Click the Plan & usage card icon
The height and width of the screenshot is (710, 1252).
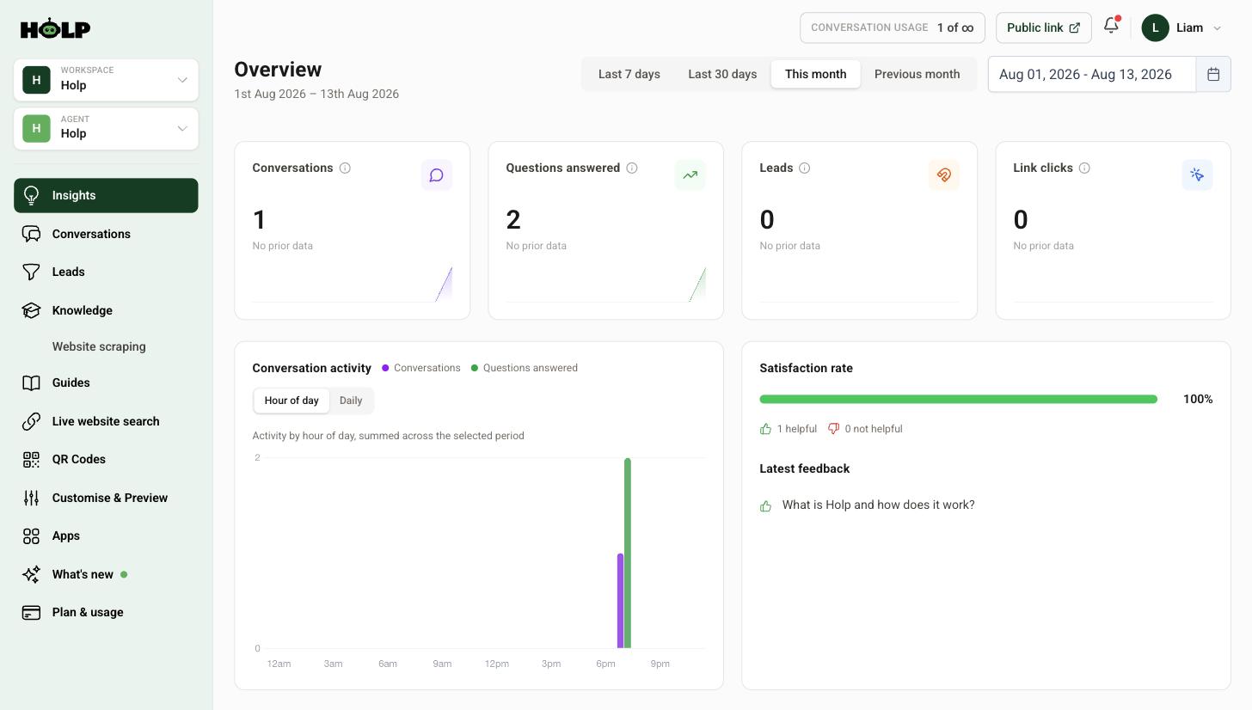click(32, 612)
